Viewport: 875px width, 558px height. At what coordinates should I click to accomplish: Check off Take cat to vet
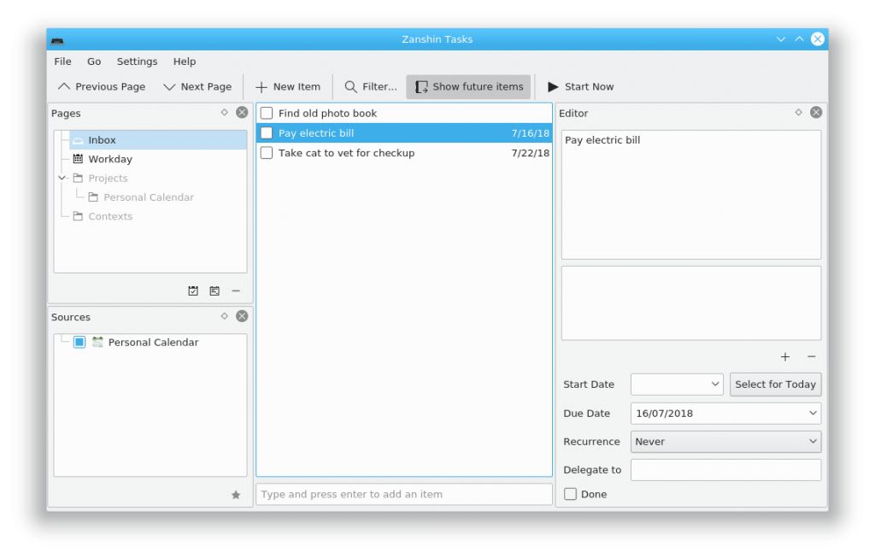(x=267, y=153)
